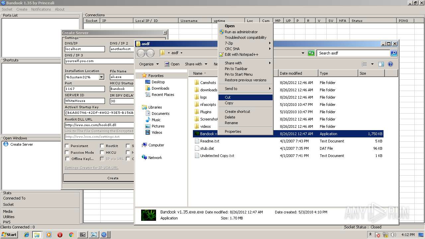Enable the Rootkit checkbox
Screen dimensions: 425x239
[102, 146]
